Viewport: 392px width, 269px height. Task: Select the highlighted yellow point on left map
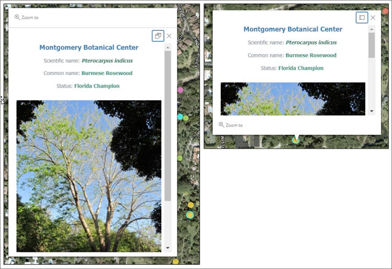click(190, 215)
